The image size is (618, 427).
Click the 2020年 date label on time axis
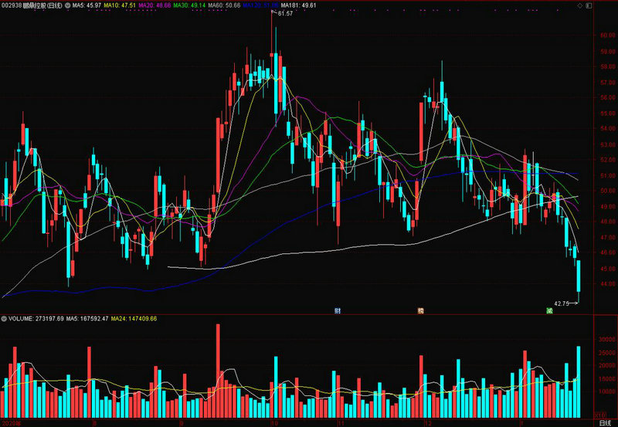point(13,422)
